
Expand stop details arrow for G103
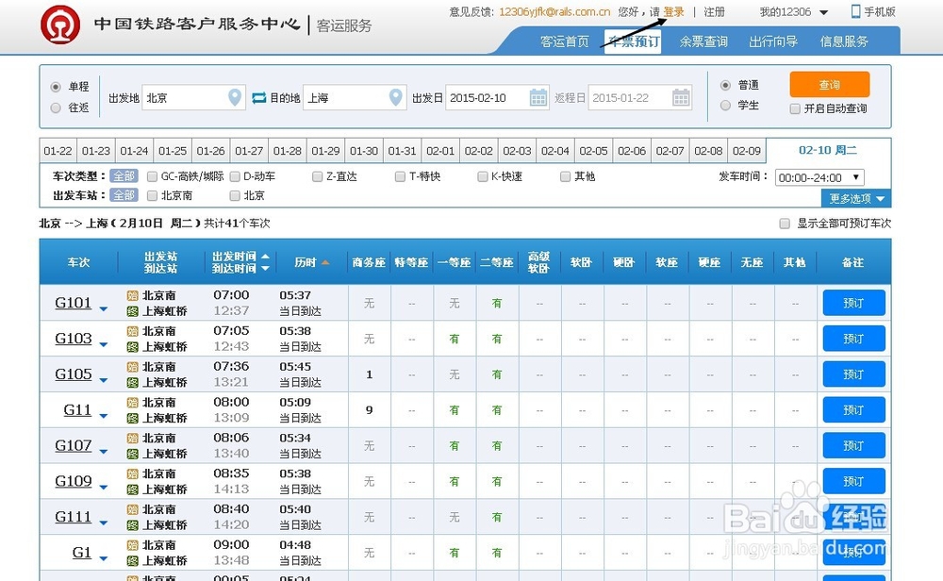[104, 344]
